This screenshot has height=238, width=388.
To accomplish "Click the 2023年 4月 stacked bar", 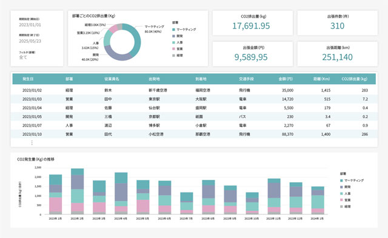I will click(x=121, y=193).
